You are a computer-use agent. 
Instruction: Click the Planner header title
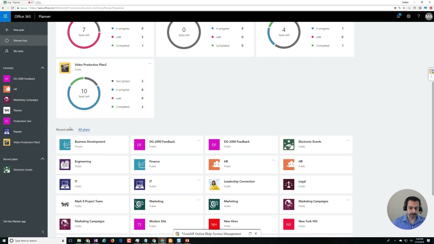pyautogui.click(x=44, y=16)
